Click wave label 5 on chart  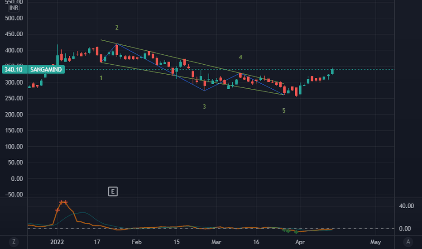click(x=283, y=110)
